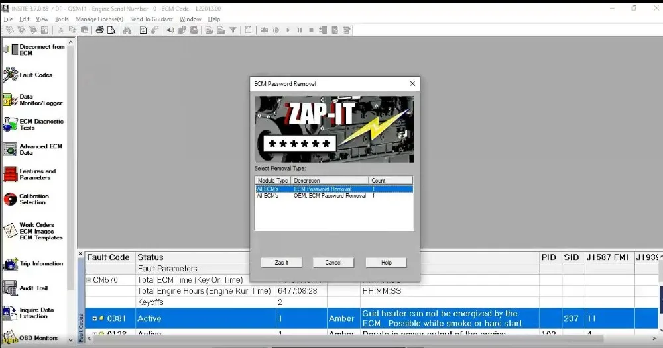Click the Fault Code column header
Image resolution: width=663 pixels, height=348 pixels.
tap(110, 257)
